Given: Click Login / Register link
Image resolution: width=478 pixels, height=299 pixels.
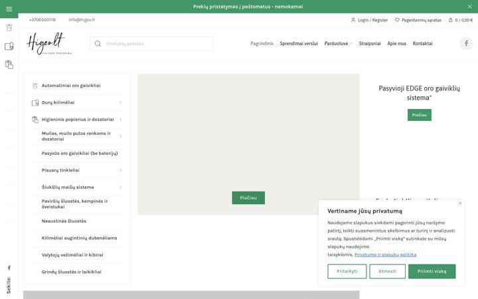Looking at the screenshot, I should pos(372,20).
